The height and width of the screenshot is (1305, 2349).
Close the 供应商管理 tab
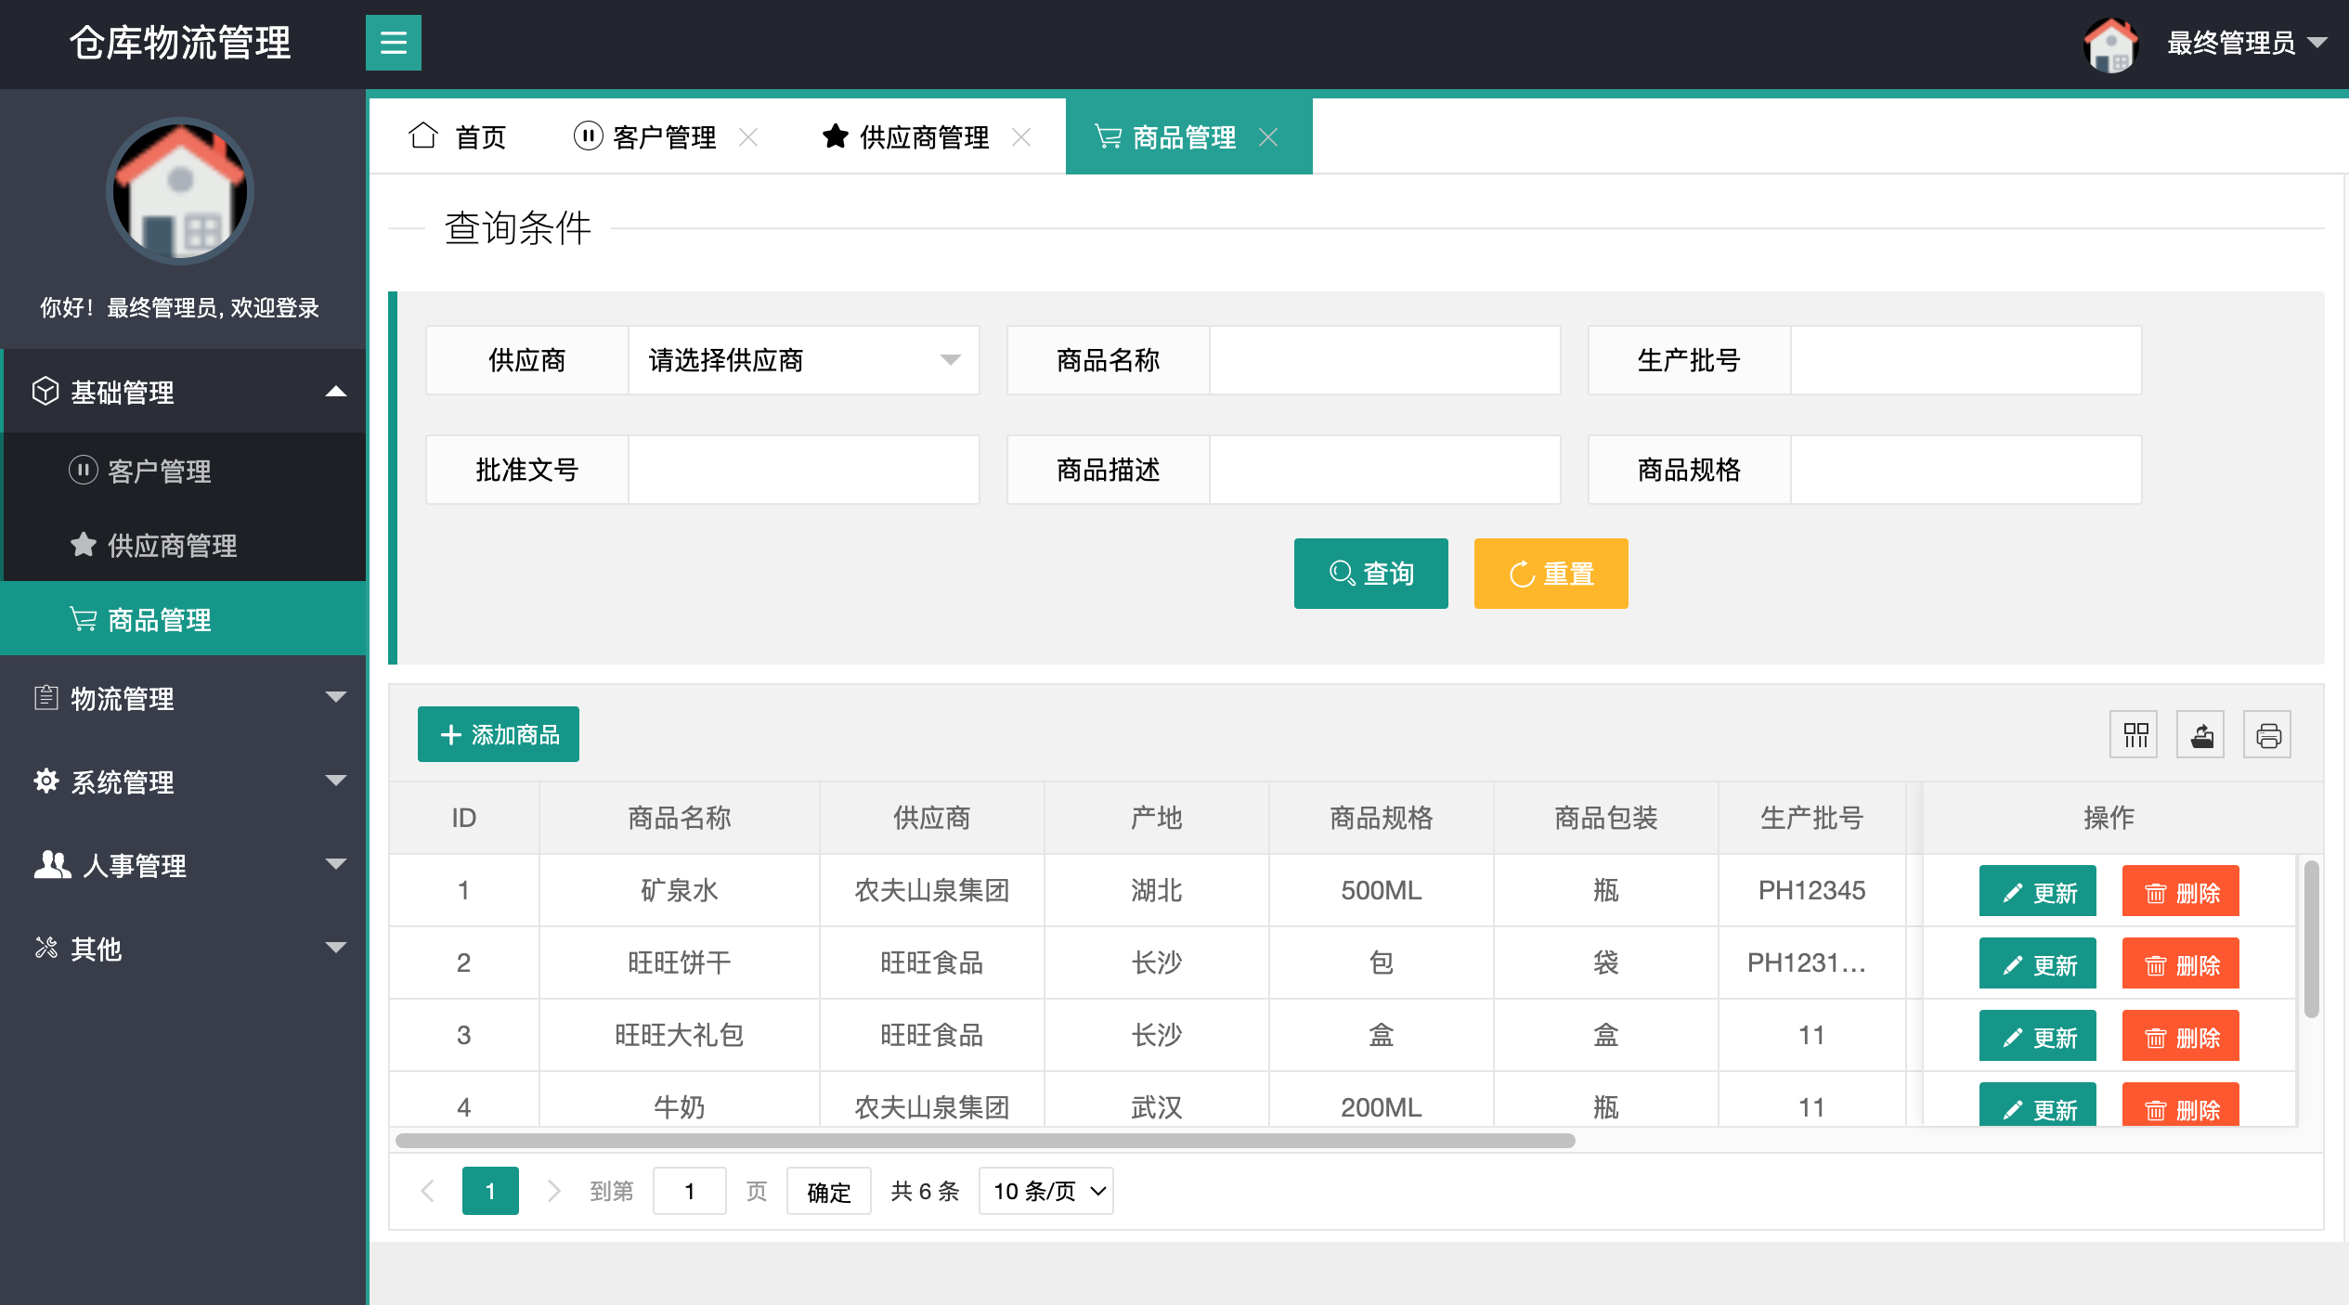point(1021,137)
